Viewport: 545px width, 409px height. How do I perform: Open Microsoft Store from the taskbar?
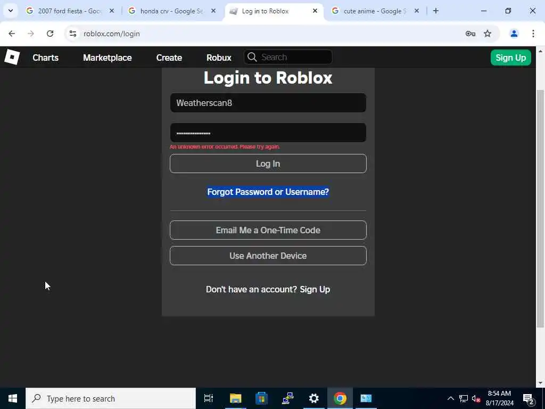point(261,398)
